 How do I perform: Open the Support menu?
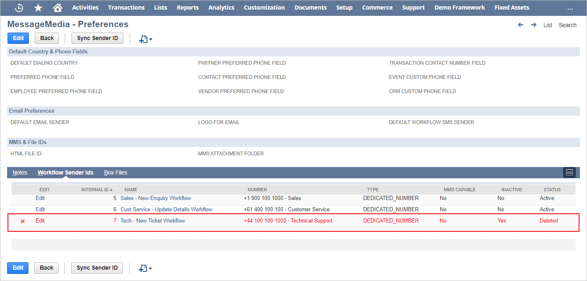pyautogui.click(x=413, y=8)
